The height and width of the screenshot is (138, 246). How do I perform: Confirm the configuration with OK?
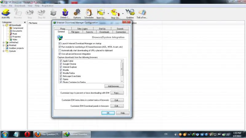pyautogui.click(x=108, y=113)
